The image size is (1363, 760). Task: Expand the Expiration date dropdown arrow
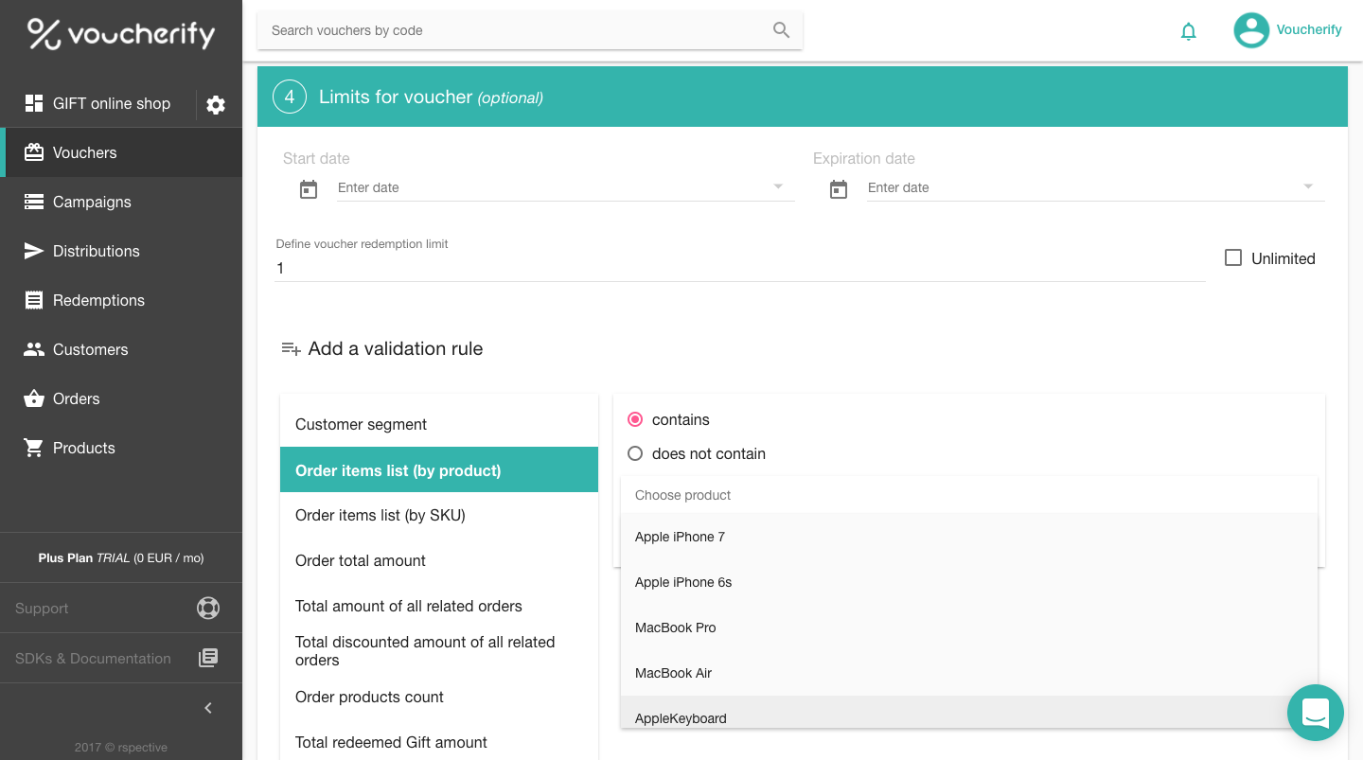tap(1308, 186)
